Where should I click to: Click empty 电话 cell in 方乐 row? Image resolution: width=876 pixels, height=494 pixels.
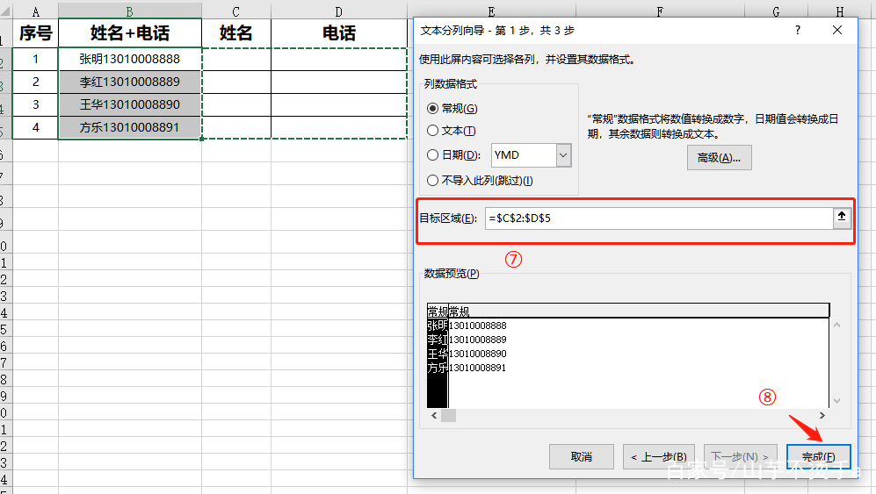(339, 128)
